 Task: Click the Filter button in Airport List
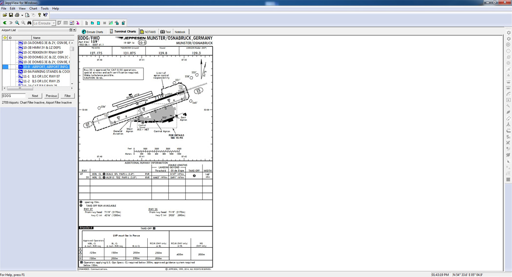pyautogui.click(x=68, y=96)
